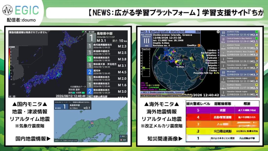
Task: Click the 緊急地震速報は発表されていません status banner
Action: point(28,32)
